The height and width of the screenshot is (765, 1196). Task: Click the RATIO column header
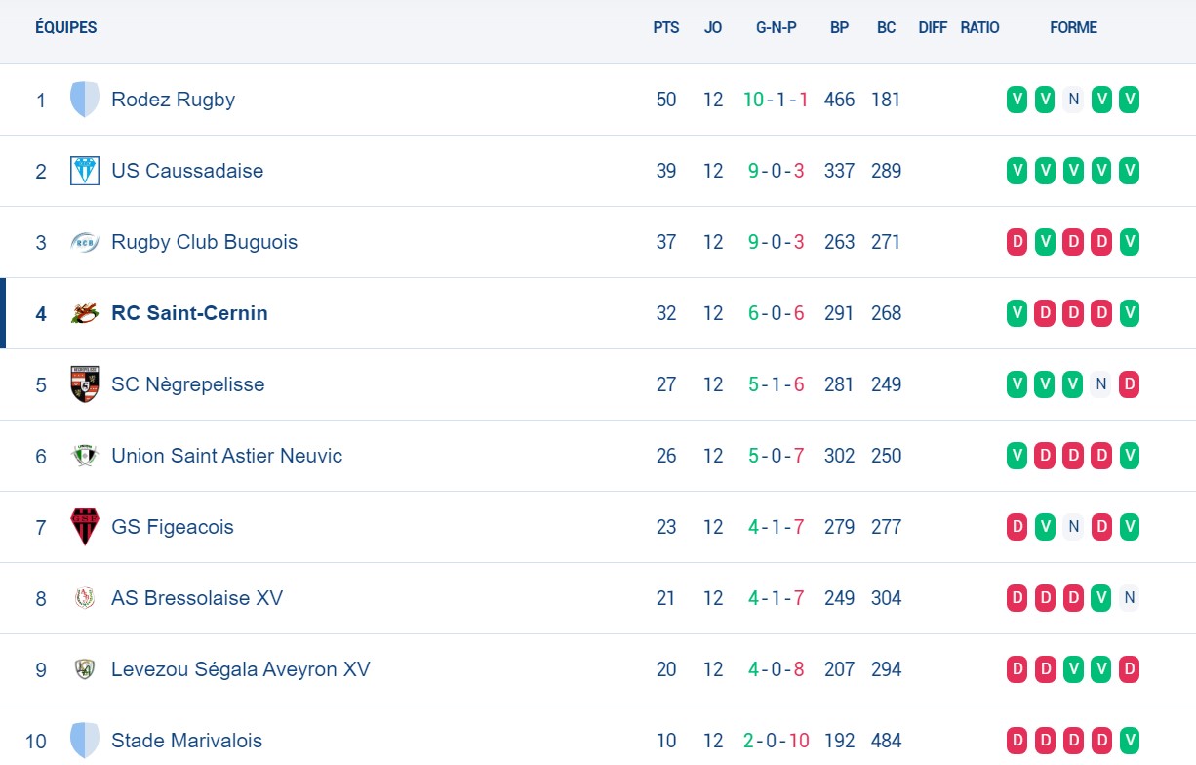(979, 27)
